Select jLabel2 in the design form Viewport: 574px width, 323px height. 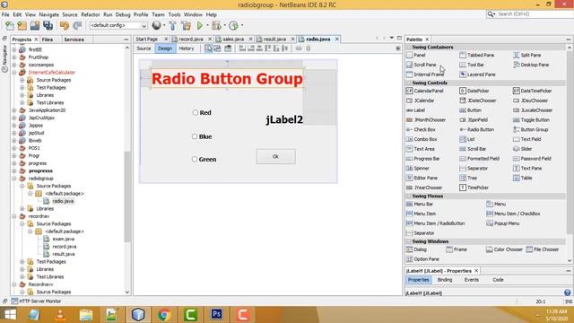click(x=284, y=119)
